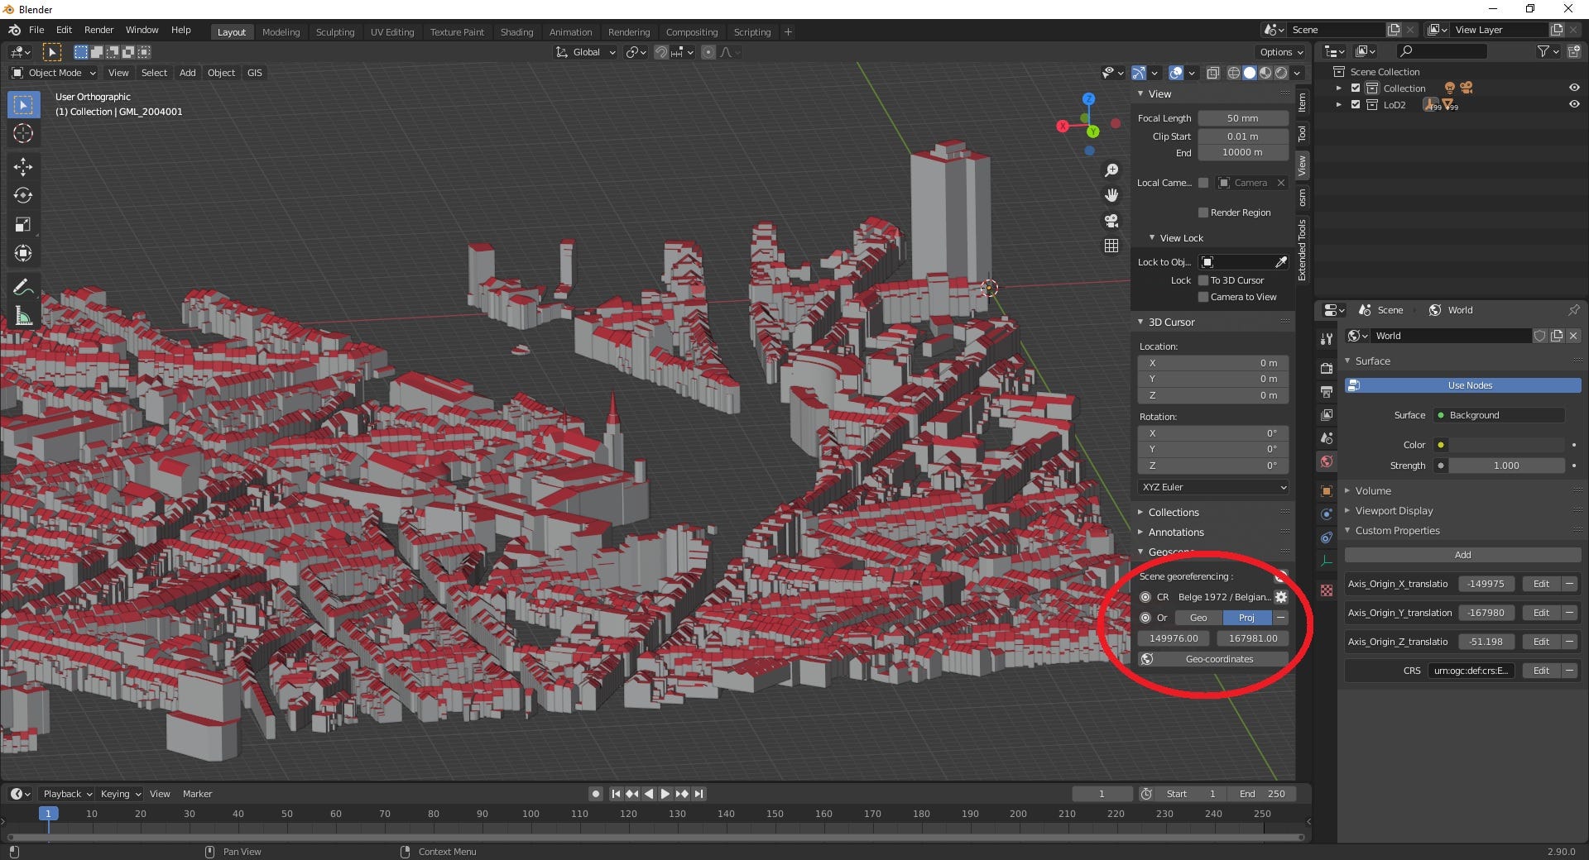Open the XYZ Euler rotation order dropdown

[x=1212, y=487]
